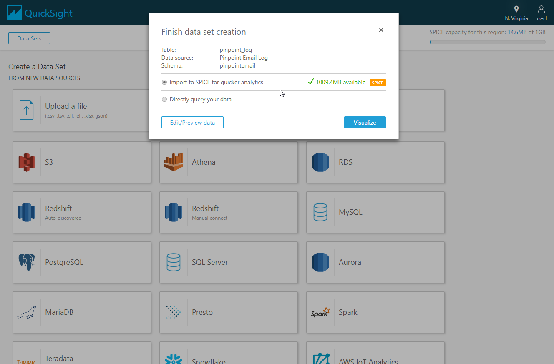The image size is (554, 364).
Task: Click the Upload a file icon
Action: tap(27, 110)
